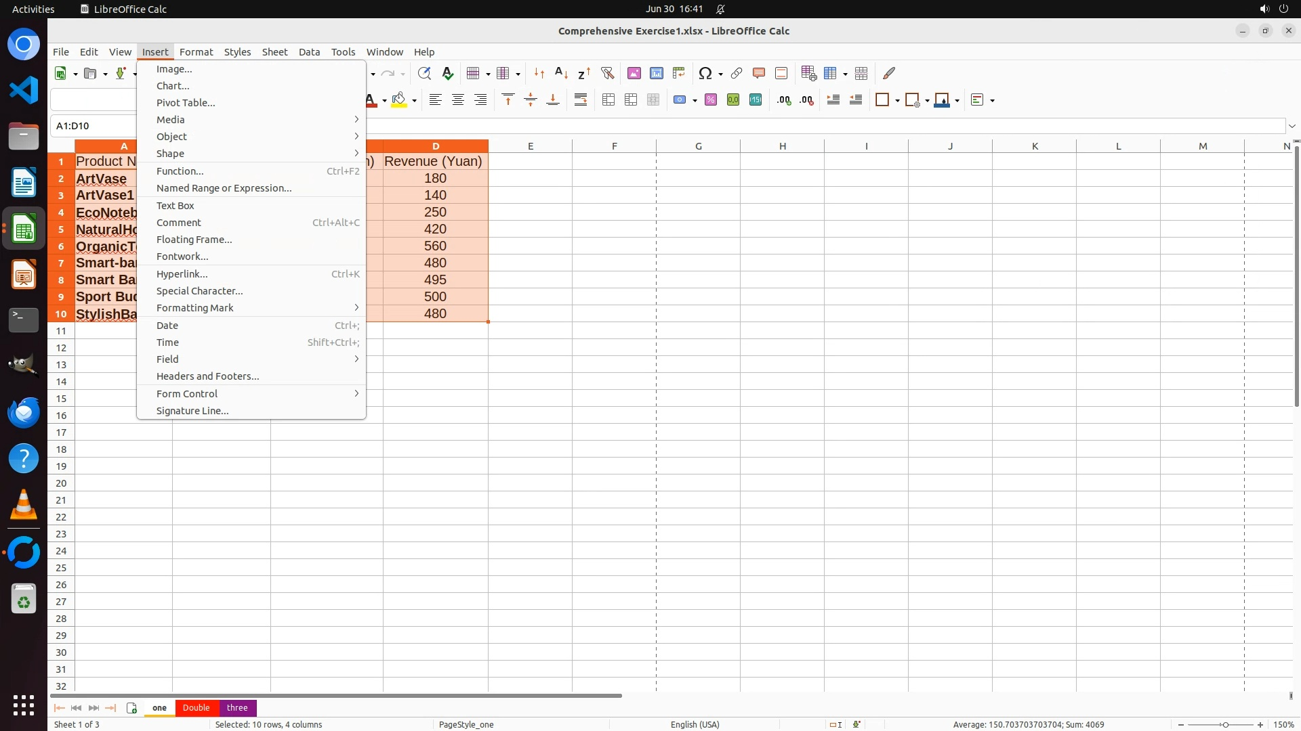This screenshot has width=1301, height=731.
Task: Toggle Wrap Text formatting
Action: tap(581, 99)
